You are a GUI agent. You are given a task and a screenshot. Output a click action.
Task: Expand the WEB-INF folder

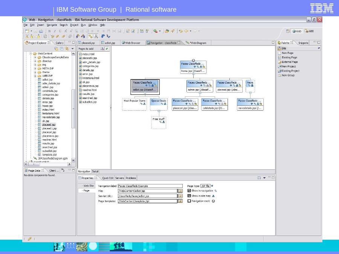(35, 76)
